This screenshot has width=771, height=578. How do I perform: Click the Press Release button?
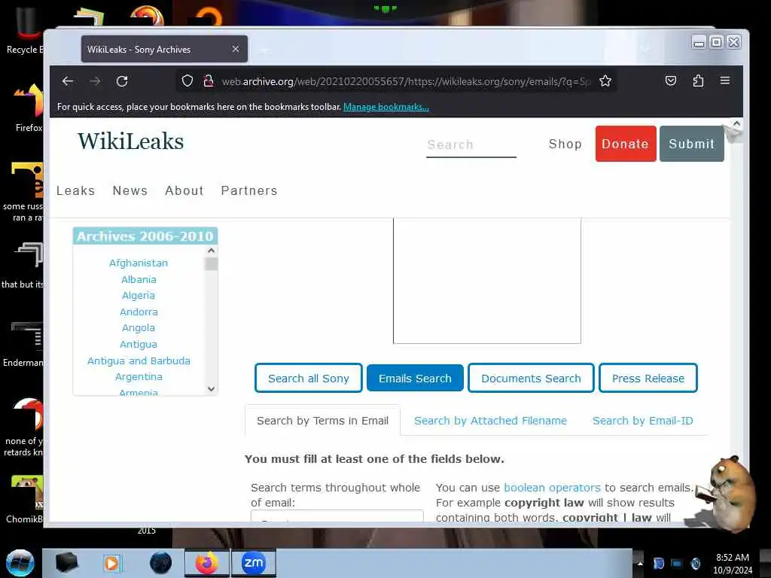point(648,378)
